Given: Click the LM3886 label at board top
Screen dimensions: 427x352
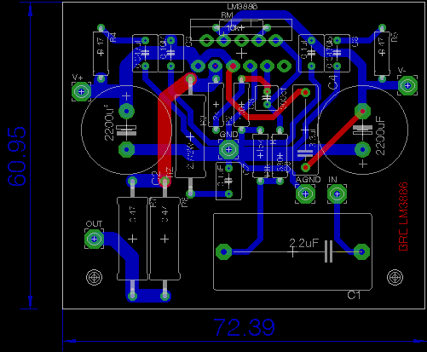Looking at the screenshot, I should (242, 7).
